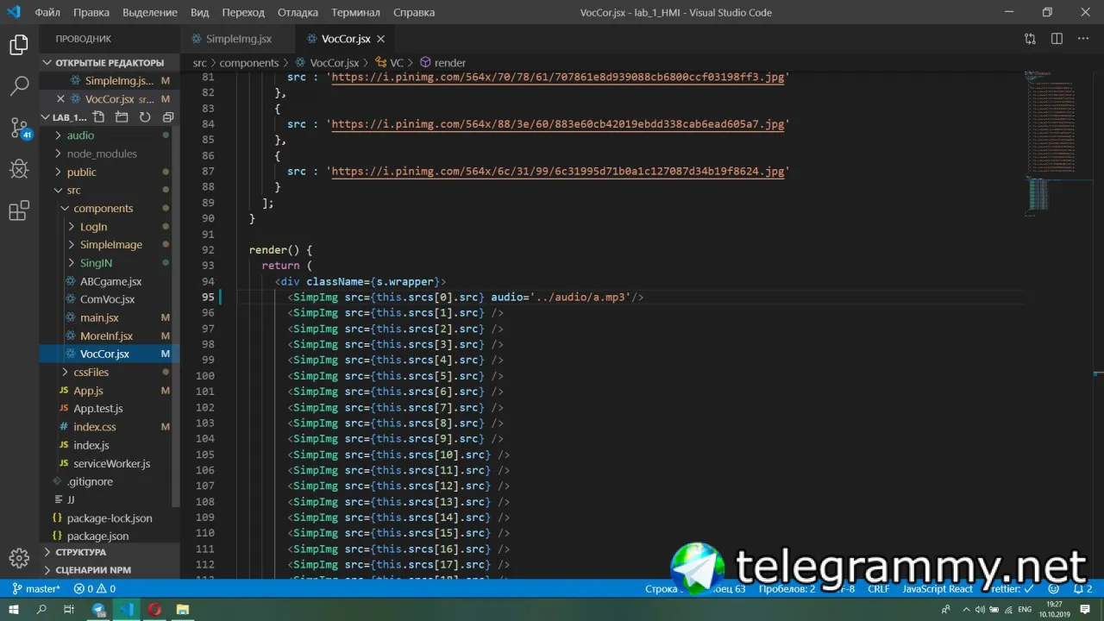This screenshot has height=621, width=1104.
Task: Open index.css from the file tree
Action: [x=94, y=427]
